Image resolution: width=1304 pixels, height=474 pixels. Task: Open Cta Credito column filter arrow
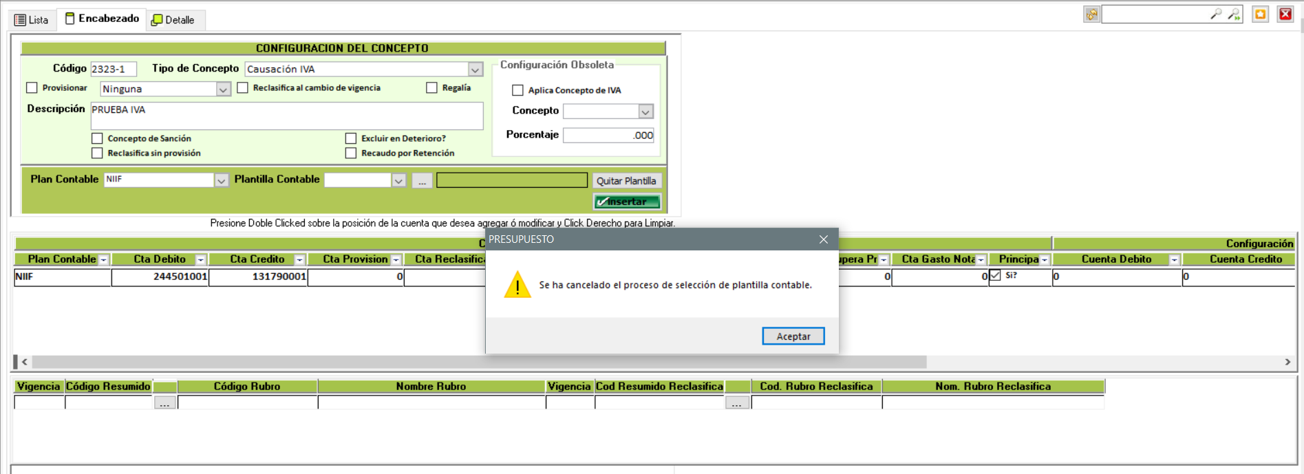tap(299, 260)
